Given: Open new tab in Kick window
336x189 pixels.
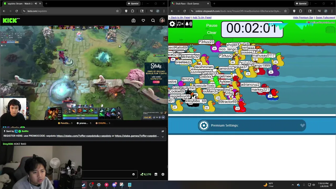Looking at the screenshot, I should [46, 4].
